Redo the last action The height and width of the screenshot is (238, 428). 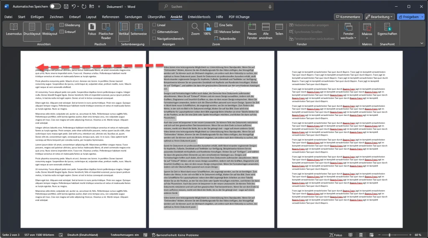(84, 7)
